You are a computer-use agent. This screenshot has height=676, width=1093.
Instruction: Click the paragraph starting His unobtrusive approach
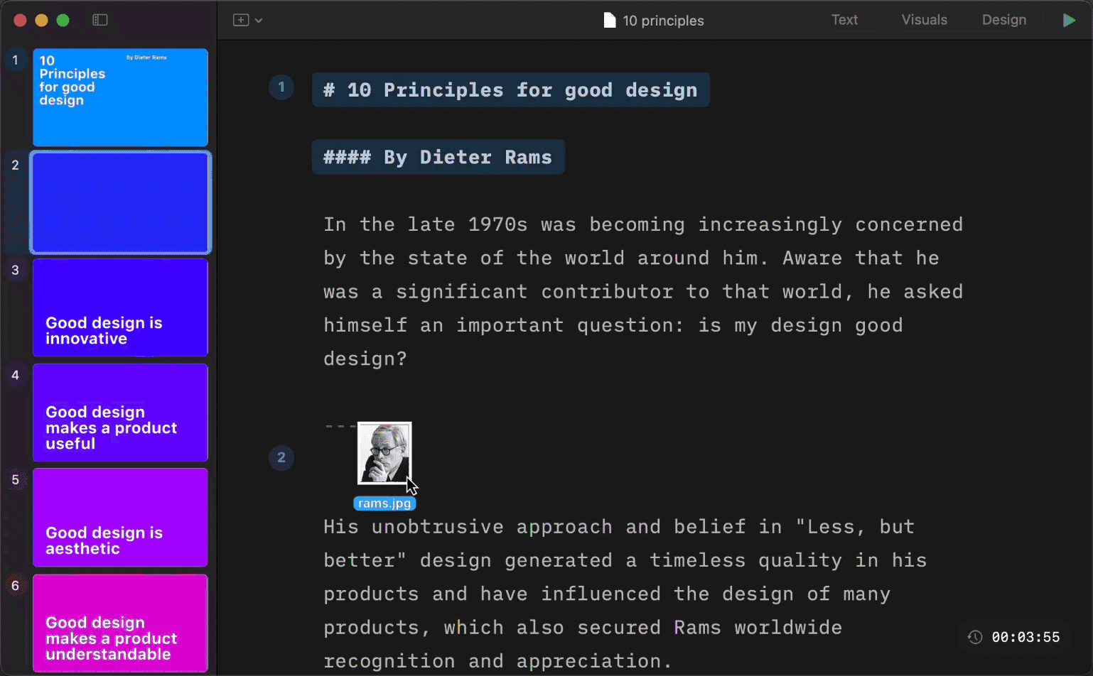coord(625,594)
